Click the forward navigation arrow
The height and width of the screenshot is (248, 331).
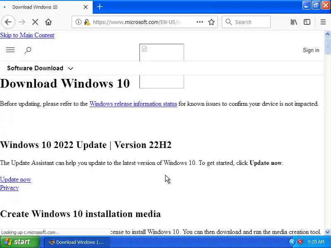[x=22, y=22]
